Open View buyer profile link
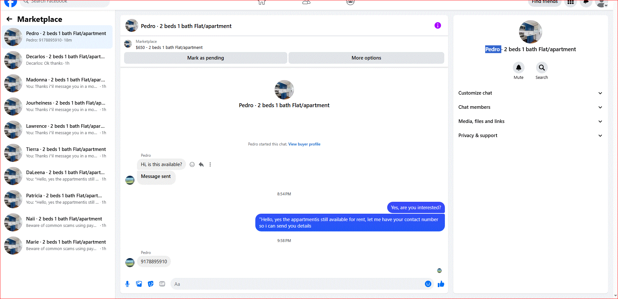Screen dimensions: 618x299 coord(304,144)
